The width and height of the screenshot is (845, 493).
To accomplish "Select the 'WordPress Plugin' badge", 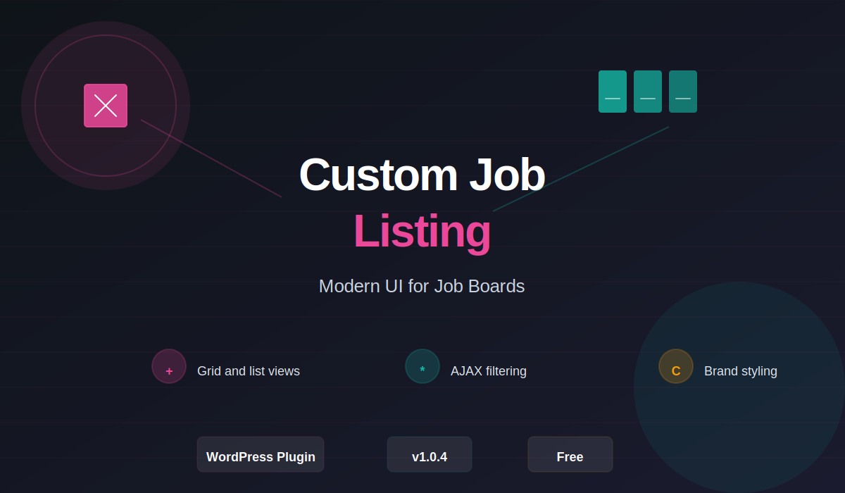I will [261, 454].
